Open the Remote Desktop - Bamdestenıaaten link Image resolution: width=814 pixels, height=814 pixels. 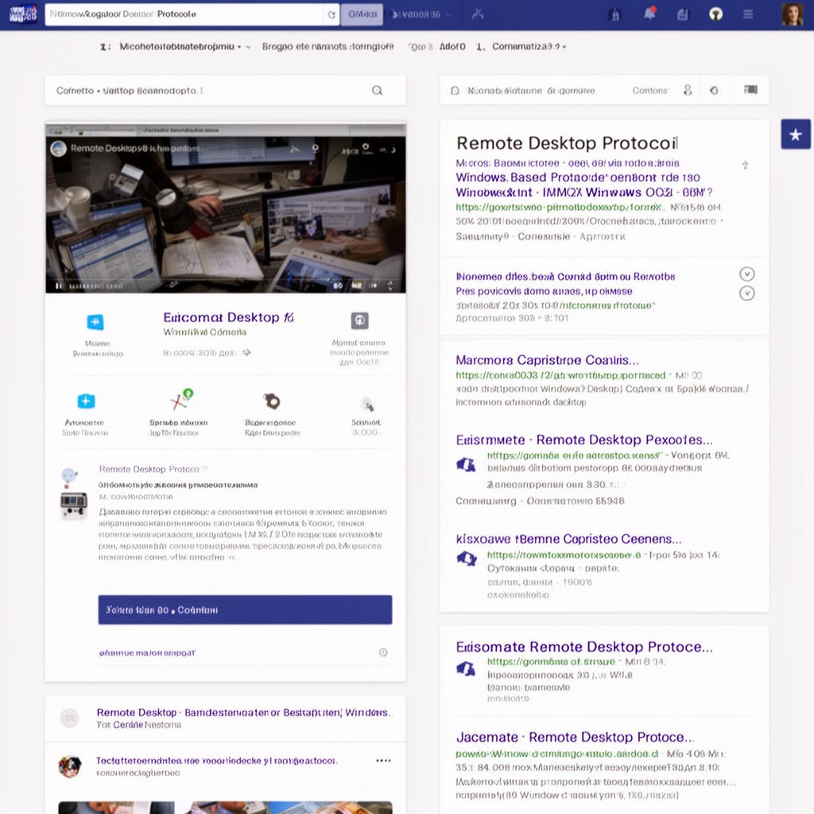click(x=245, y=712)
